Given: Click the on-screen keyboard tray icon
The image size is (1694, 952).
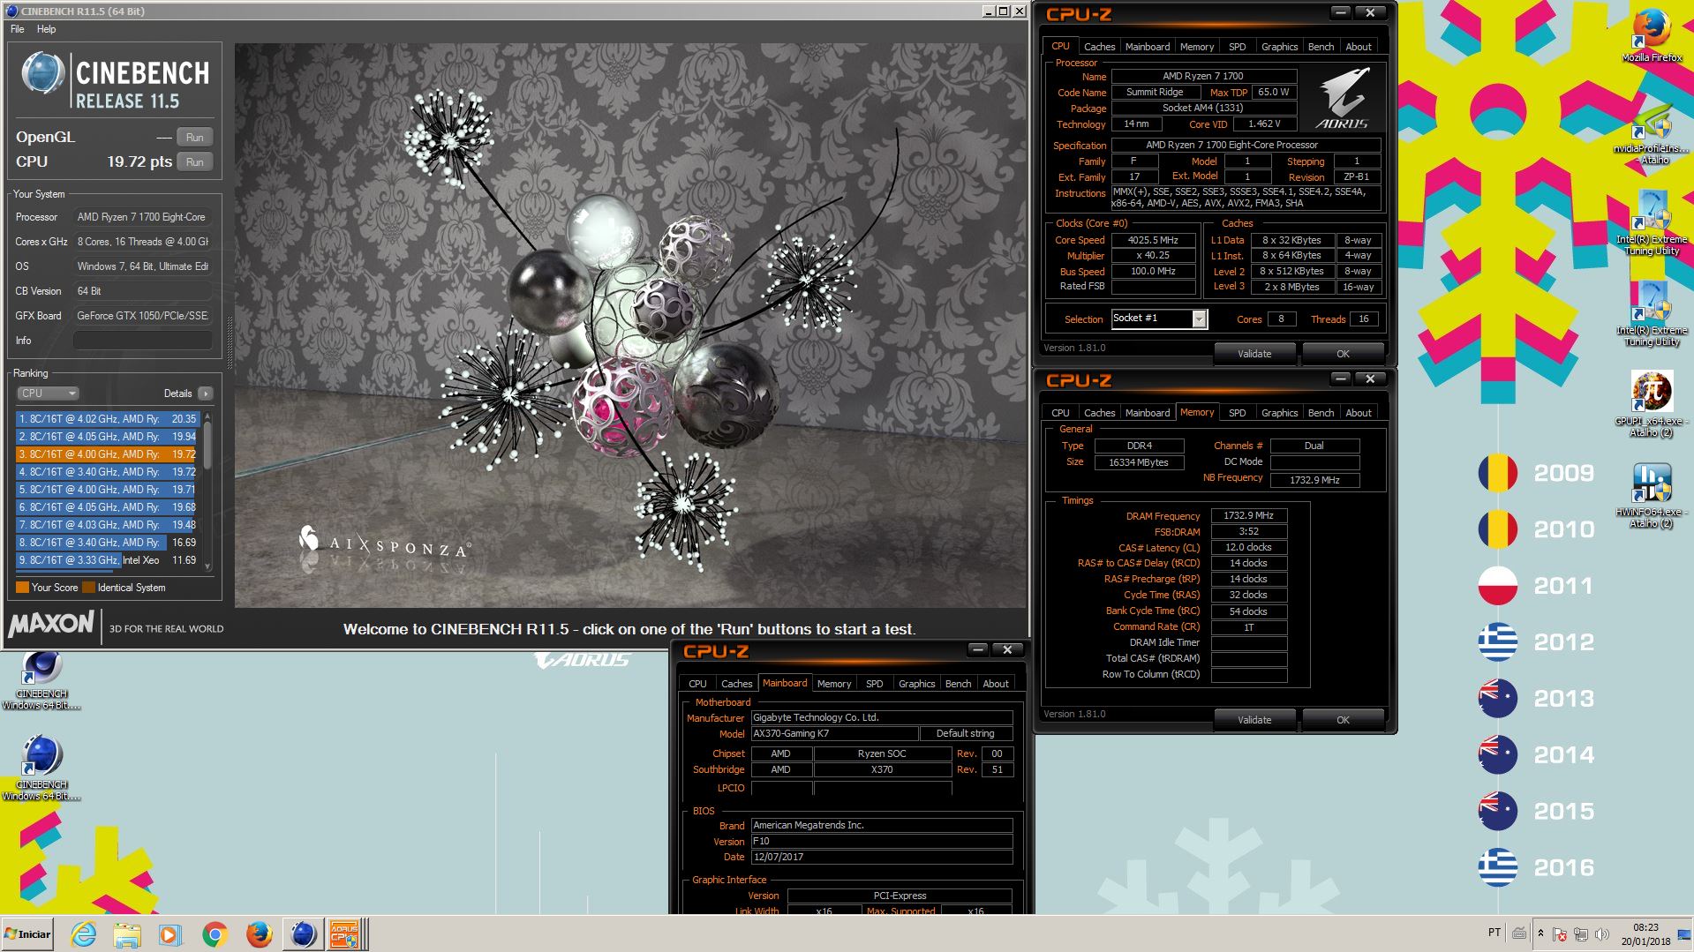Looking at the screenshot, I should click(1519, 933).
